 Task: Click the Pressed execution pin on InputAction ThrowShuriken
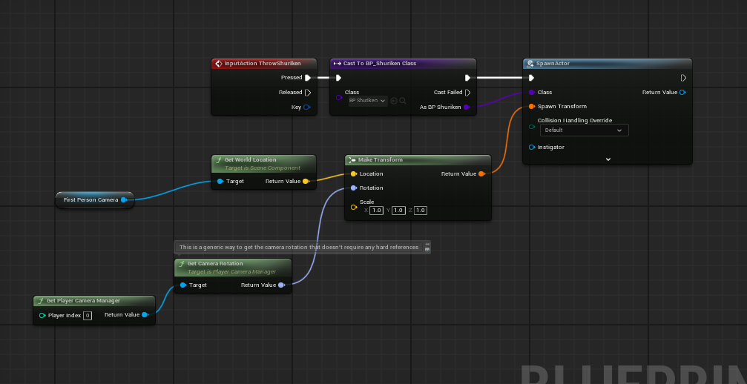point(308,77)
